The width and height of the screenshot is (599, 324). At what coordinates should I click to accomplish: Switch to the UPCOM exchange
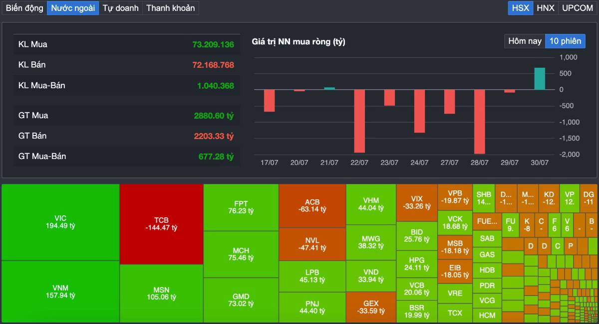tap(578, 8)
